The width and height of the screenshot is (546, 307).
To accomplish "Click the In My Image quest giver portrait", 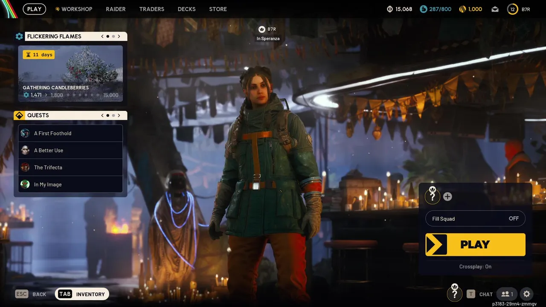I will [25, 184].
